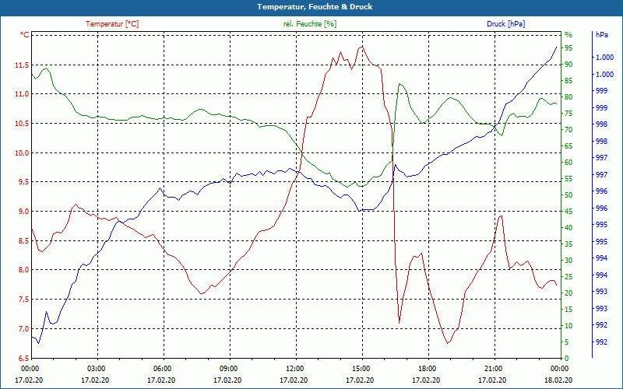Click the '7,5' temperature axis value

(23, 300)
